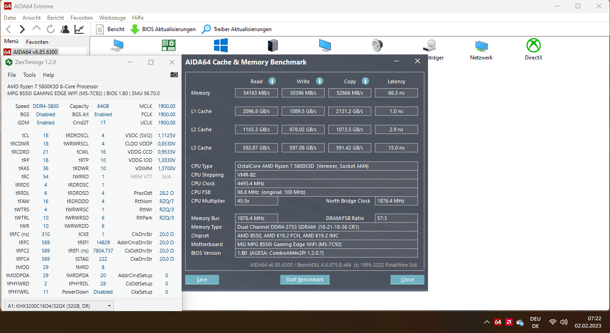Viewport: 610px width, 333px height.
Task: Click the PowerDown Disabled value
Action: point(103,292)
